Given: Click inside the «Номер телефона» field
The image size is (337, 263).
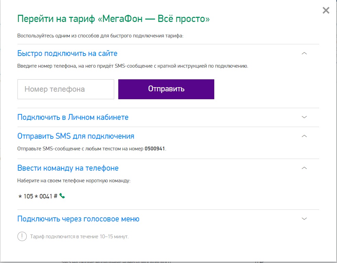Looking at the screenshot, I should tap(65, 89).
